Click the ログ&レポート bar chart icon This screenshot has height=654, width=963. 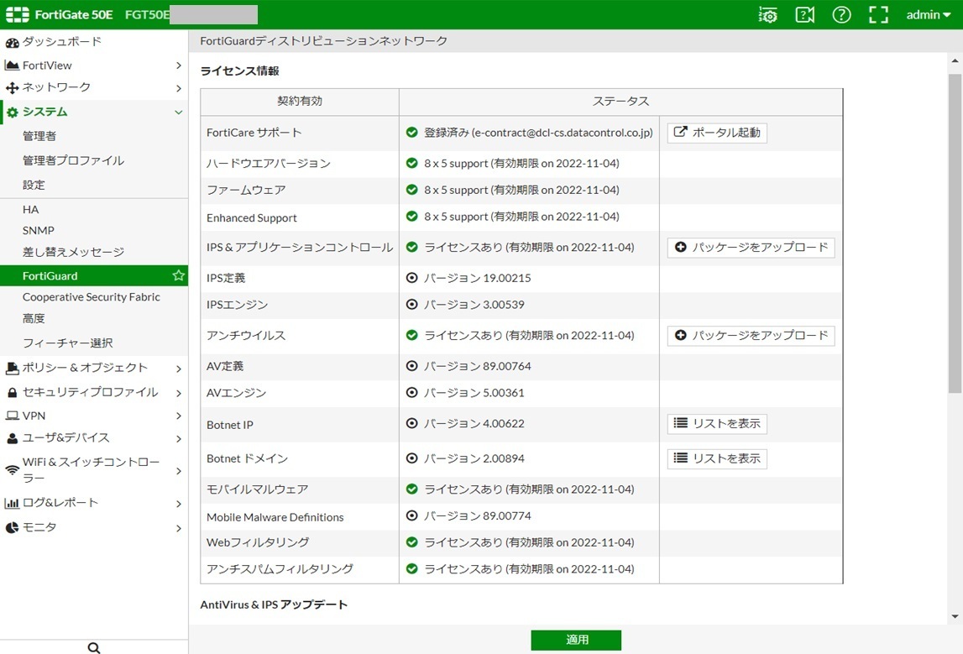click(x=12, y=504)
